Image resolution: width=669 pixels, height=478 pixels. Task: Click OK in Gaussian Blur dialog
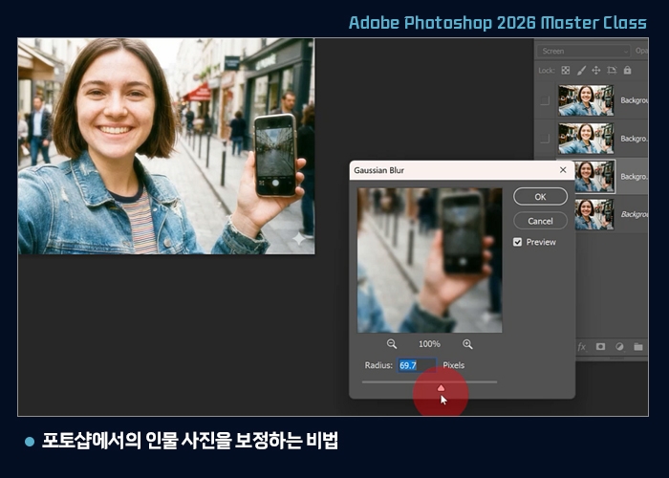click(x=540, y=197)
